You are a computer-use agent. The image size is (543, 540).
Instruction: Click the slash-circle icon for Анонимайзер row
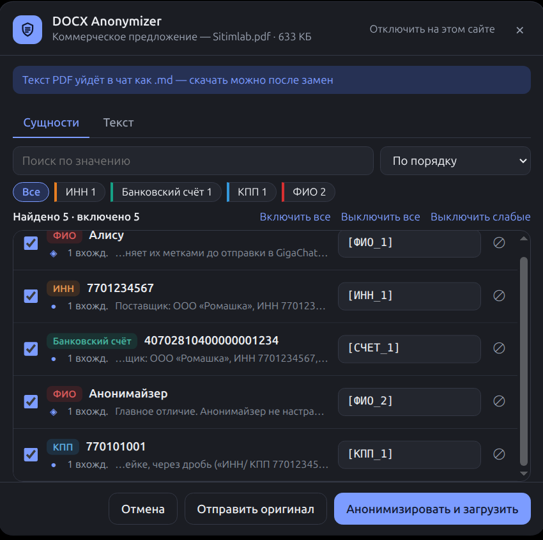coord(499,401)
